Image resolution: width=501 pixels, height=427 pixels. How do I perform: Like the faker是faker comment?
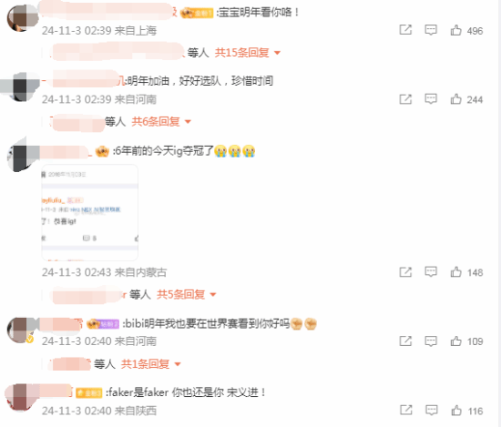click(456, 411)
